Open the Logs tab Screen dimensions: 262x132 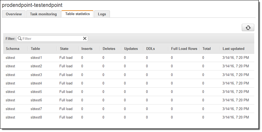[102, 14]
